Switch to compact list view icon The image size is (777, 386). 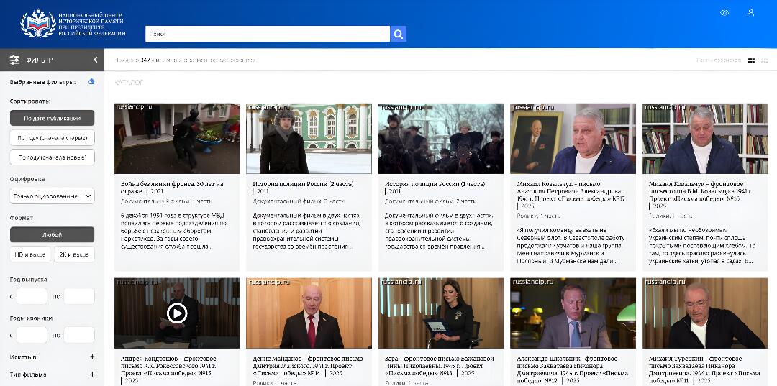[764, 60]
